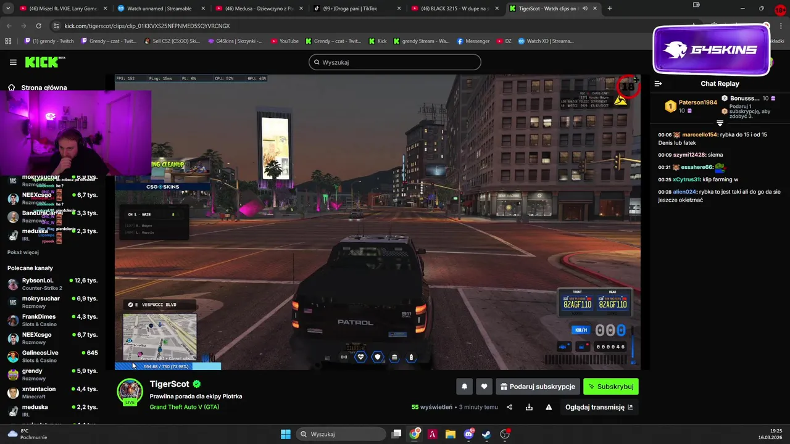Share the clip via share icon
Viewport: 790px width, 444px height.
point(509,407)
